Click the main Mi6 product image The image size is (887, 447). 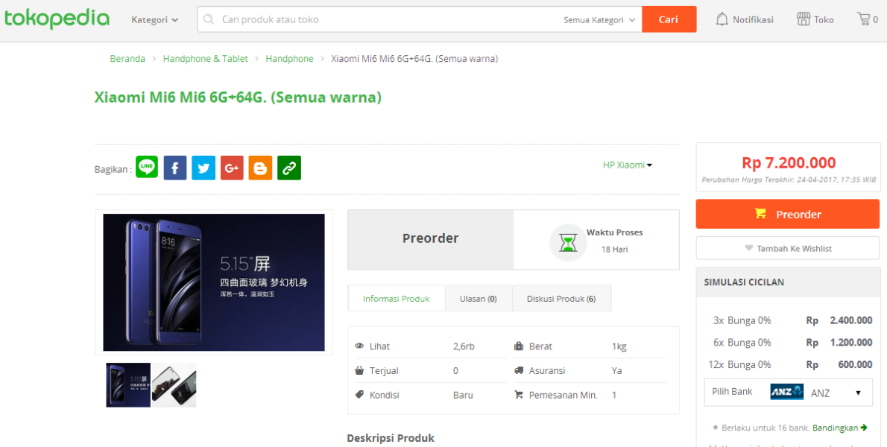click(x=214, y=282)
